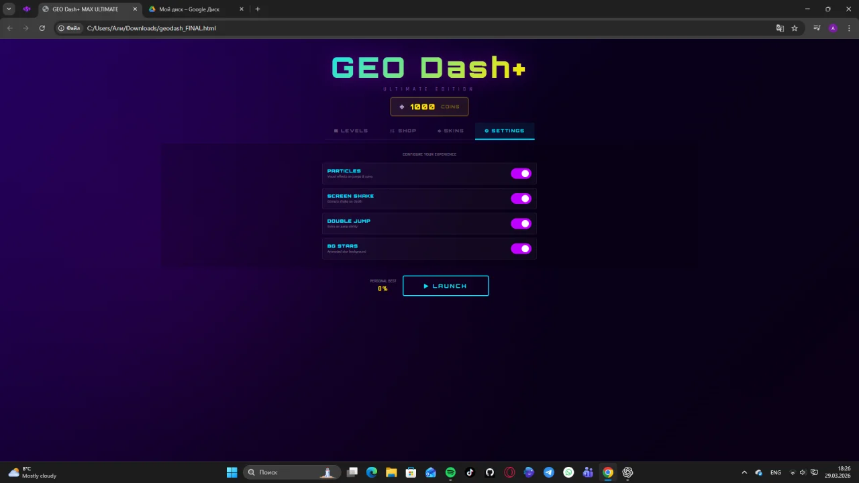The image size is (859, 483).
Task: Switch to the Google Drive browser tab
Action: tap(195, 9)
